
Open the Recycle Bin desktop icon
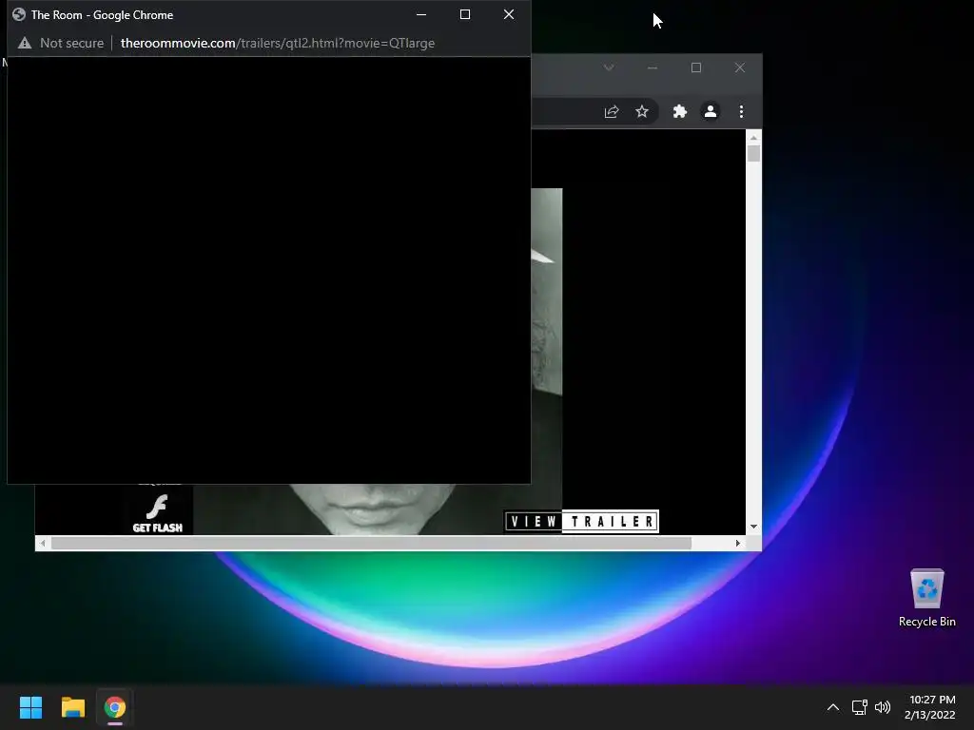coord(926,598)
